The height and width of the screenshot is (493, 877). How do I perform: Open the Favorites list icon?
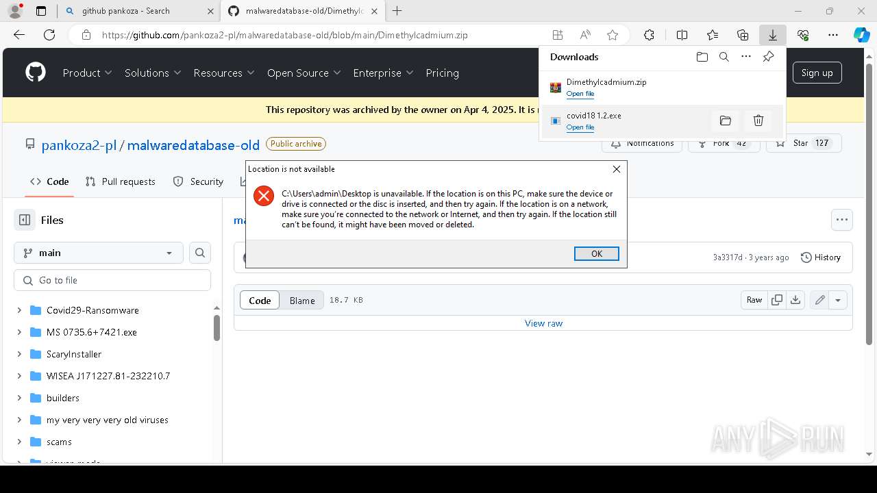click(713, 35)
